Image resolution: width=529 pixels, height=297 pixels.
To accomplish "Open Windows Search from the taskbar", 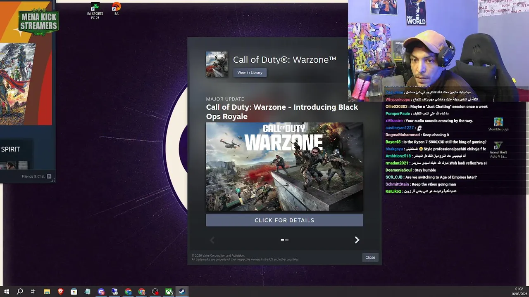I will click(19, 292).
